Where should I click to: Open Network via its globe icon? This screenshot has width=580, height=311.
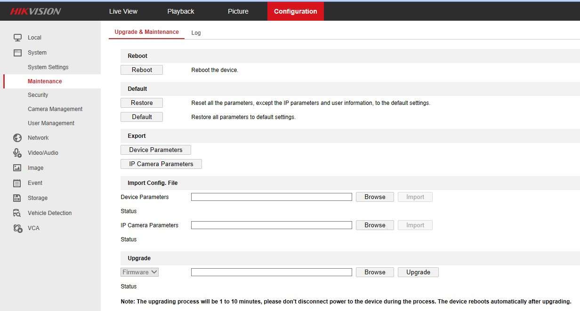pos(17,138)
